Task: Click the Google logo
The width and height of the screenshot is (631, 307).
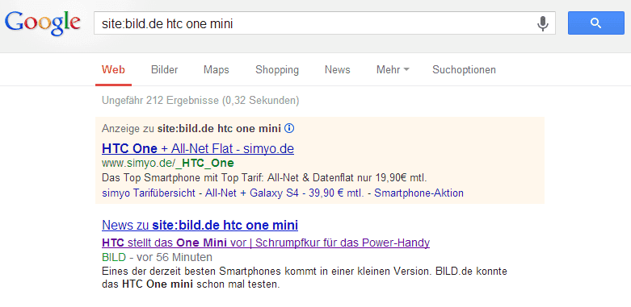Action: [x=42, y=23]
